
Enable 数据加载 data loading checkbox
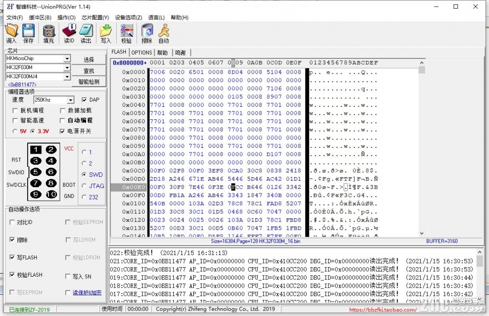click(x=62, y=110)
